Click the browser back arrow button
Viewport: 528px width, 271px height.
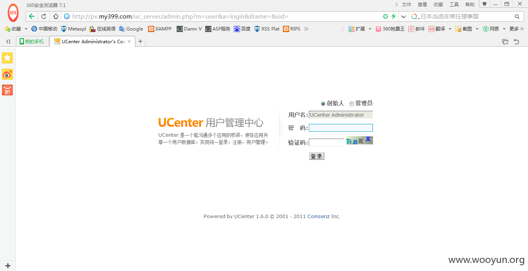(32, 16)
